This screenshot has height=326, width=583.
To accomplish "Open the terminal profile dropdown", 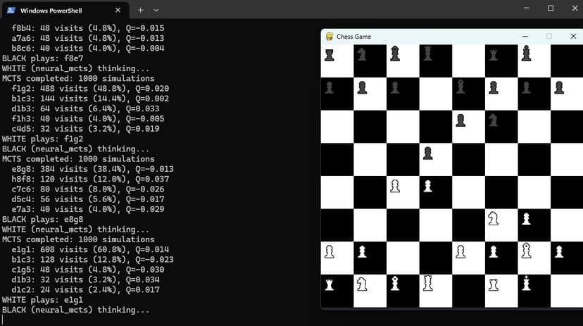I will (x=156, y=10).
